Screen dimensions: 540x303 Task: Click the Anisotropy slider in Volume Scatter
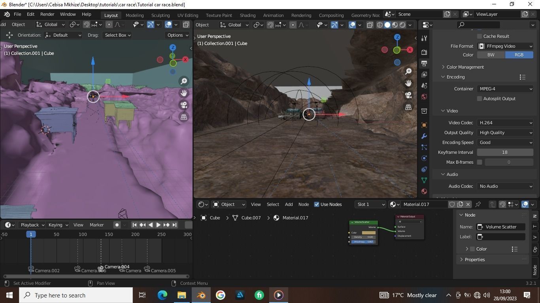tap(363, 242)
